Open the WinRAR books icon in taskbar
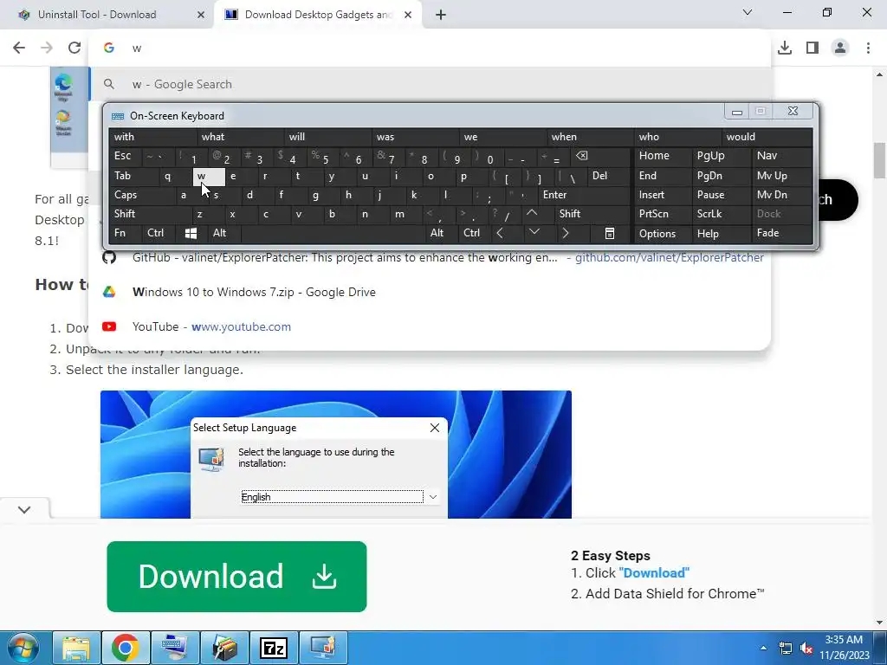 224,648
